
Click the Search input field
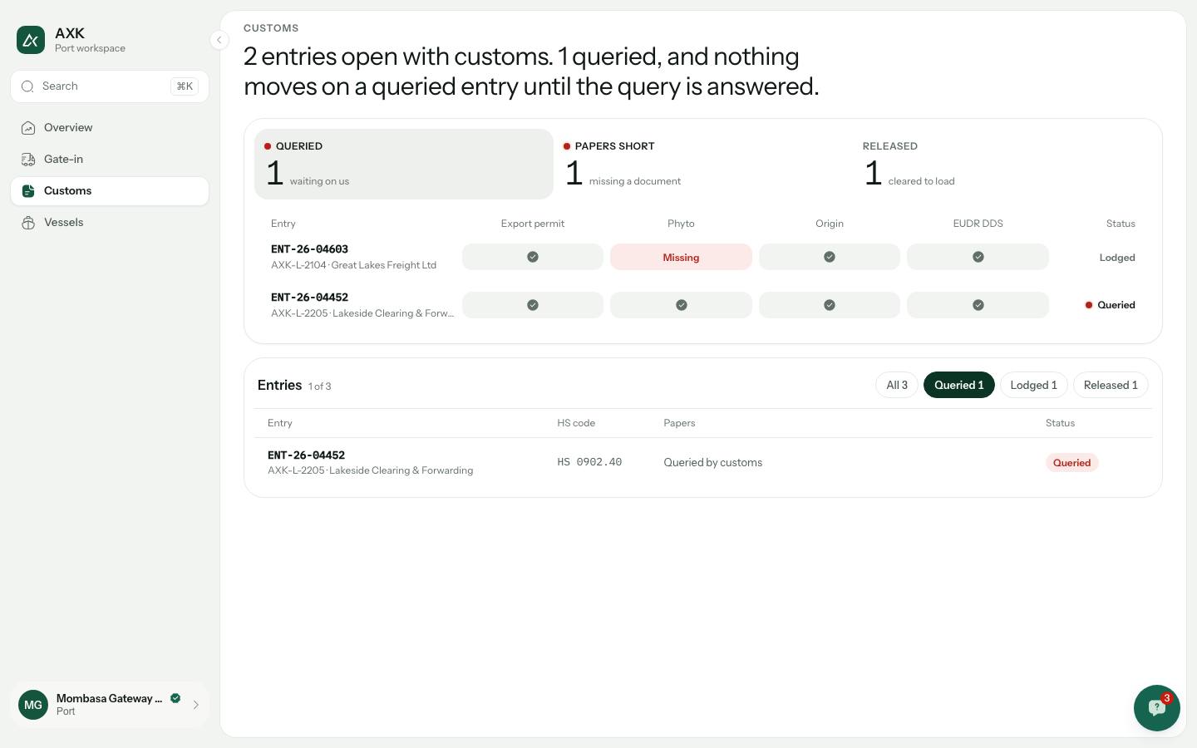click(110, 86)
